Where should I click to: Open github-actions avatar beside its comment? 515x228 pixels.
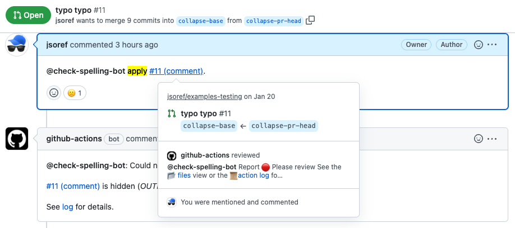tap(17, 139)
